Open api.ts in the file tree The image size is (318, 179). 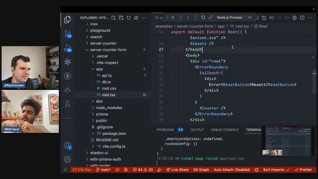(x=106, y=76)
